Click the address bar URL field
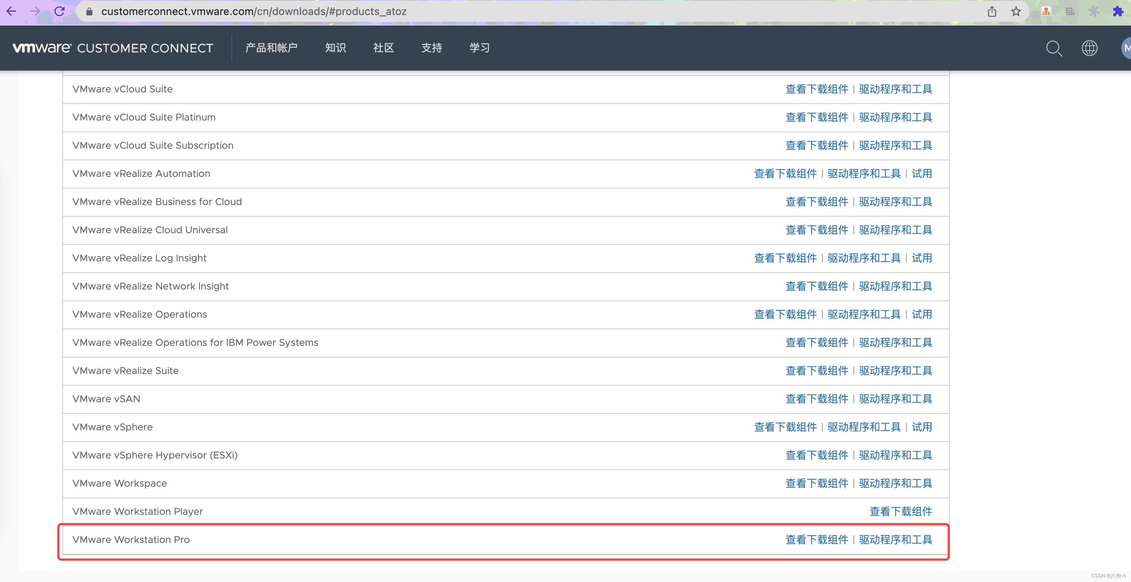 click(527, 11)
